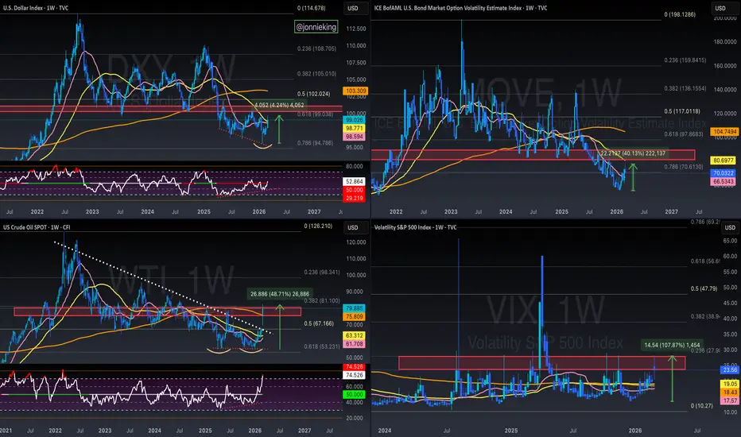The width and height of the screenshot is (741, 437).
Task: Select the '4.052 (4.24%) 4,052' measurement label
Action: point(279,105)
